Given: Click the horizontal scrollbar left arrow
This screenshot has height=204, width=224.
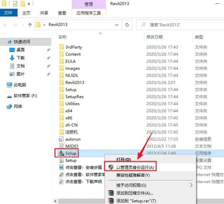Looking at the screenshot, I should 55,201.
